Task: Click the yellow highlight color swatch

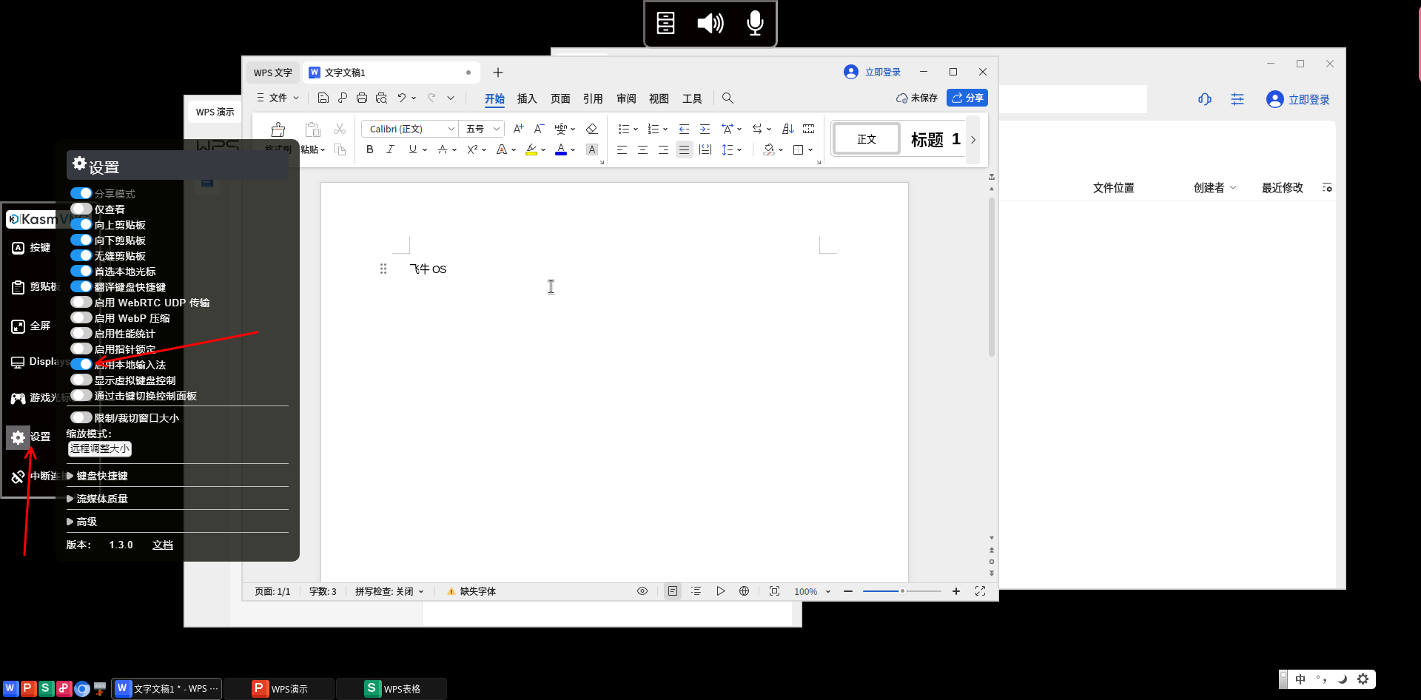Action: [531, 149]
